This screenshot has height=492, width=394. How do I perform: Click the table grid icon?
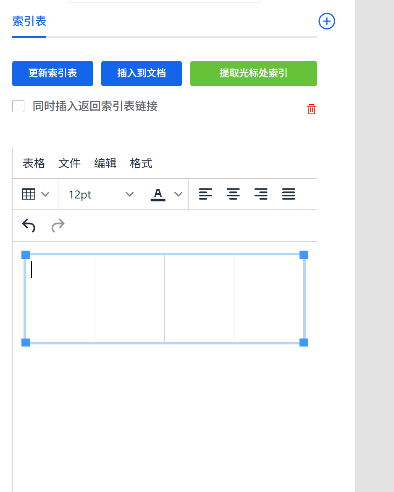29,194
